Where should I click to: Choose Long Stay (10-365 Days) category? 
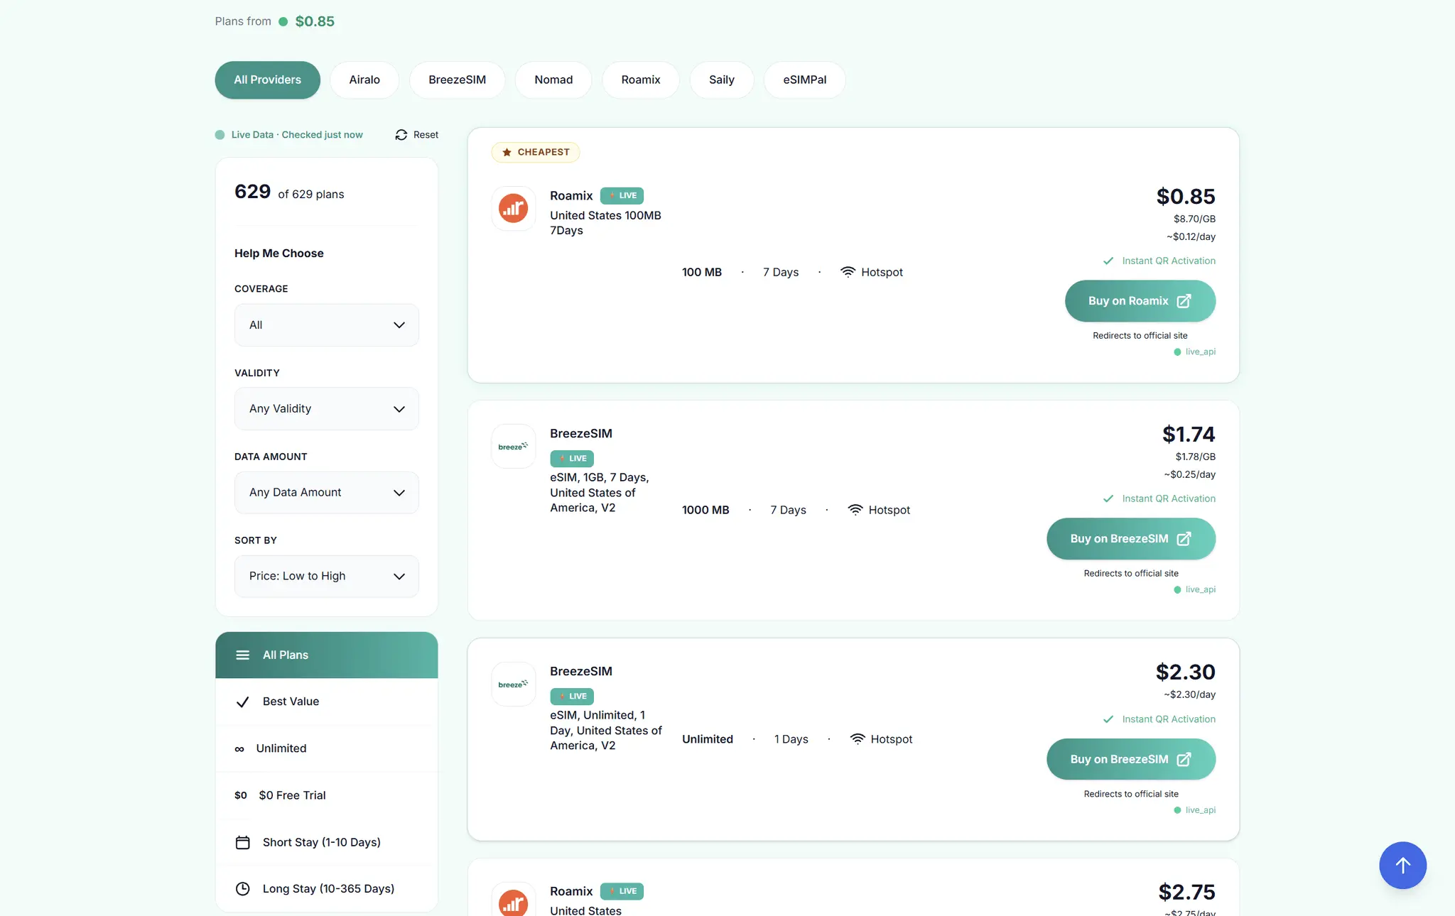coord(327,889)
